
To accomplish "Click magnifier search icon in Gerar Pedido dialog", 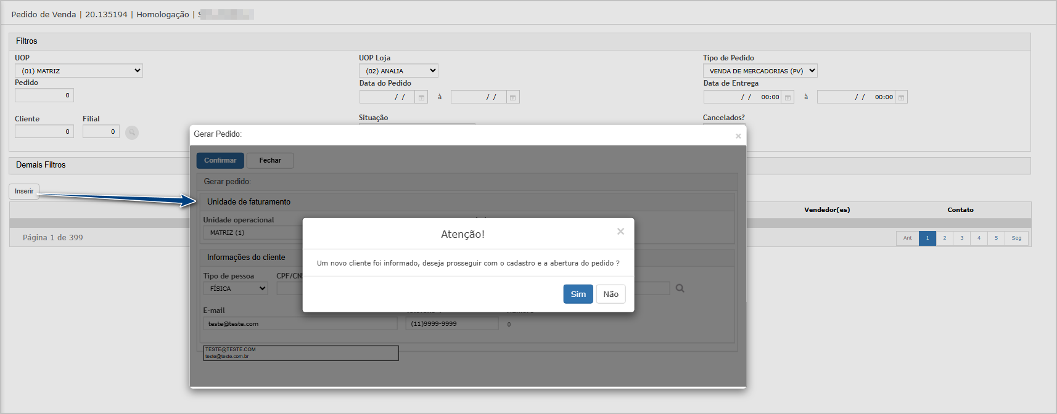I will pyautogui.click(x=680, y=288).
